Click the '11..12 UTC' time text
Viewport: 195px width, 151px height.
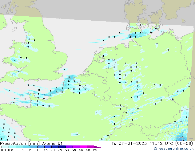pos(161,144)
